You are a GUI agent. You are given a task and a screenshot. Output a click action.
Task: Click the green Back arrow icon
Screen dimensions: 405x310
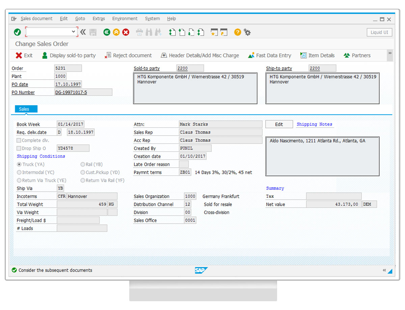coord(107,32)
